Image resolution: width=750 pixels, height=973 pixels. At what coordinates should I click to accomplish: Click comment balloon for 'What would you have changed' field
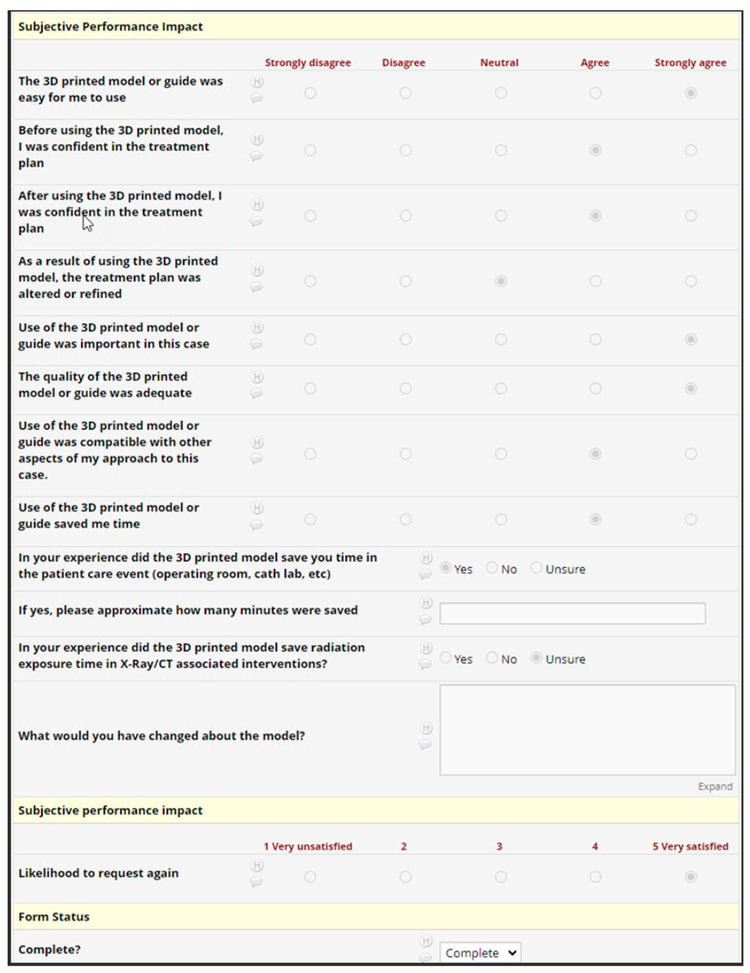tap(426, 744)
